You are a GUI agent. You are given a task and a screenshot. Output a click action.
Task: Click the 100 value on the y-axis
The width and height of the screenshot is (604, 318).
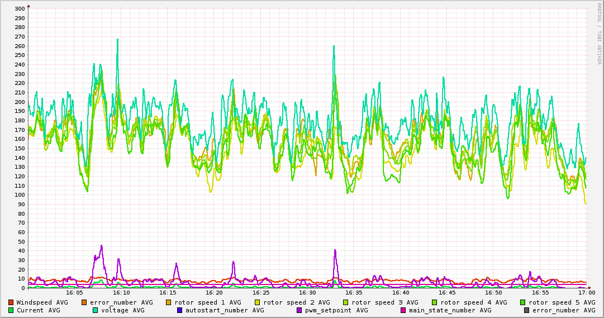click(20, 195)
